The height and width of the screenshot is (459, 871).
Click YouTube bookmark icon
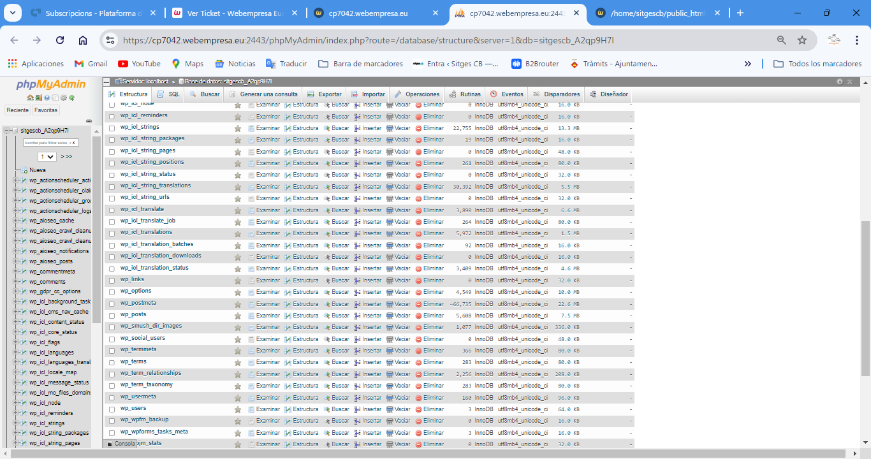pyautogui.click(x=123, y=64)
